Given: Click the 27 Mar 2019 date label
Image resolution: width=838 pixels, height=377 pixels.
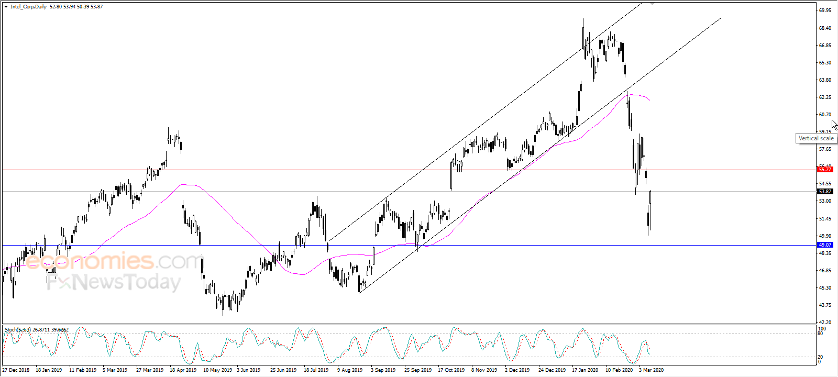Looking at the screenshot, I should tap(150, 370).
